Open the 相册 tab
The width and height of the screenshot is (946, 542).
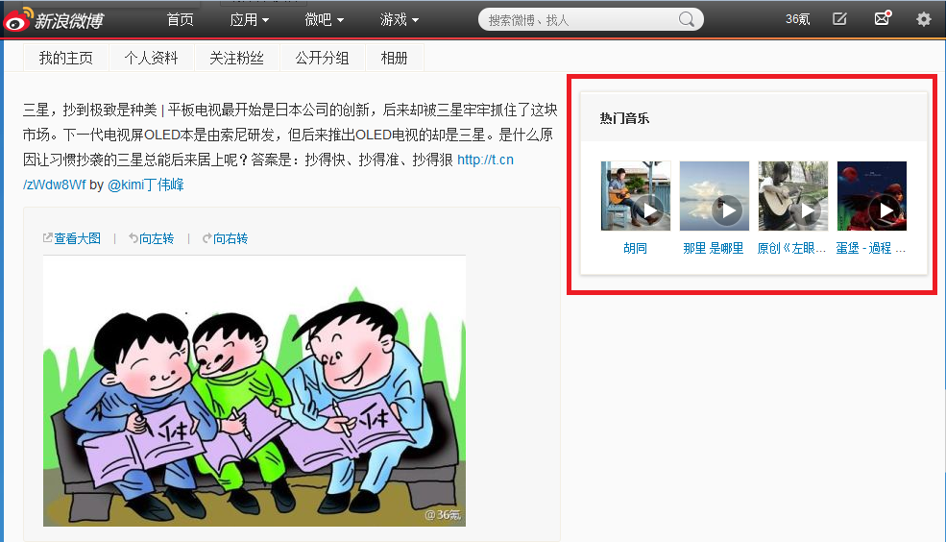(x=394, y=58)
